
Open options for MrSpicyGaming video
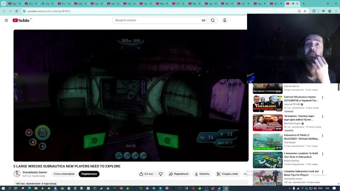(322, 154)
